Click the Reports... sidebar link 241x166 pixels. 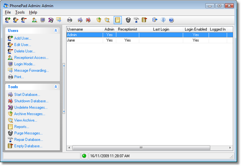click(x=22, y=127)
